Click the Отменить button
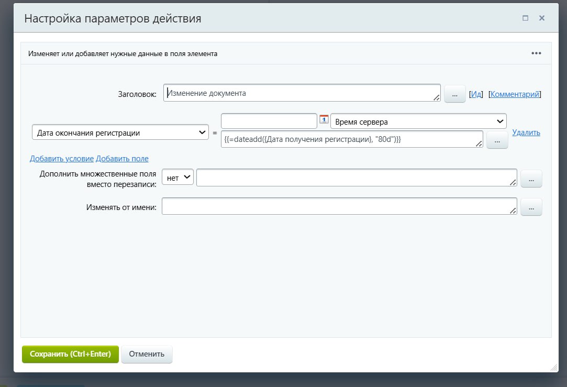The height and width of the screenshot is (387, 567). [147, 354]
